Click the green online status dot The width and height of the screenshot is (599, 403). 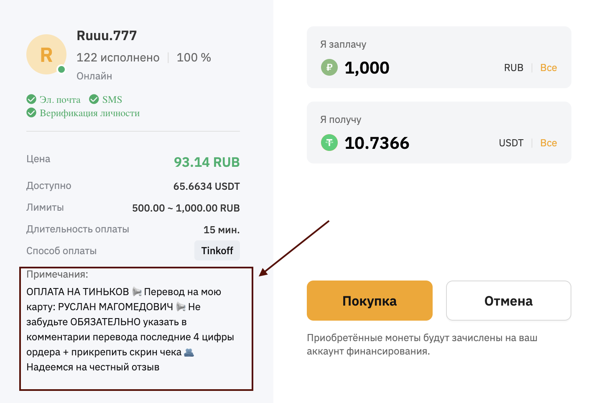61,69
